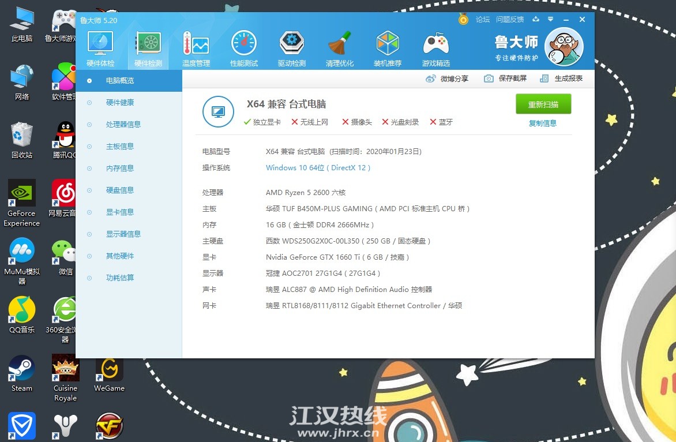
Task: Open 装机推荐 build recommendations
Action: 388,48
